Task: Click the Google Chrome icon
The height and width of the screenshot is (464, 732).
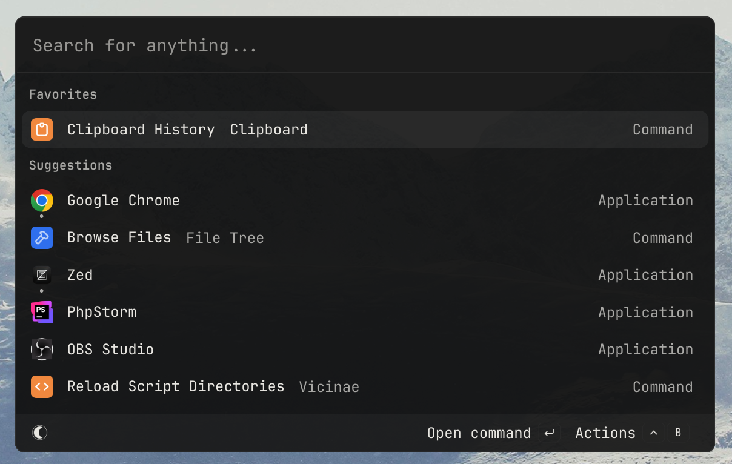Action: coord(42,201)
